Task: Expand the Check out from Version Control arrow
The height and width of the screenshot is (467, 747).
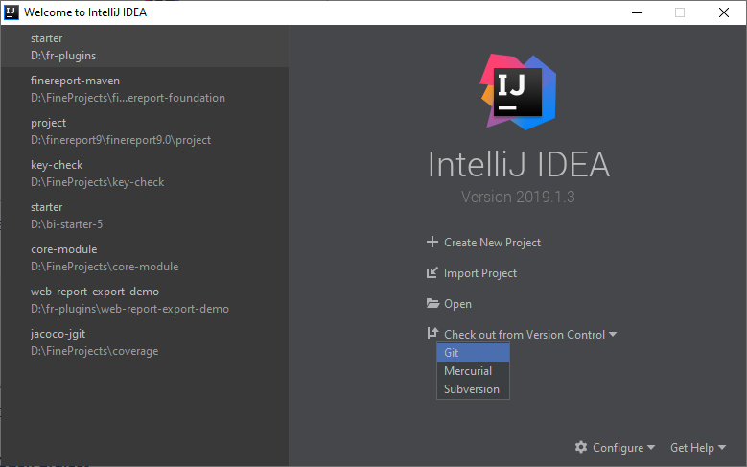Action: coord(613,335)
